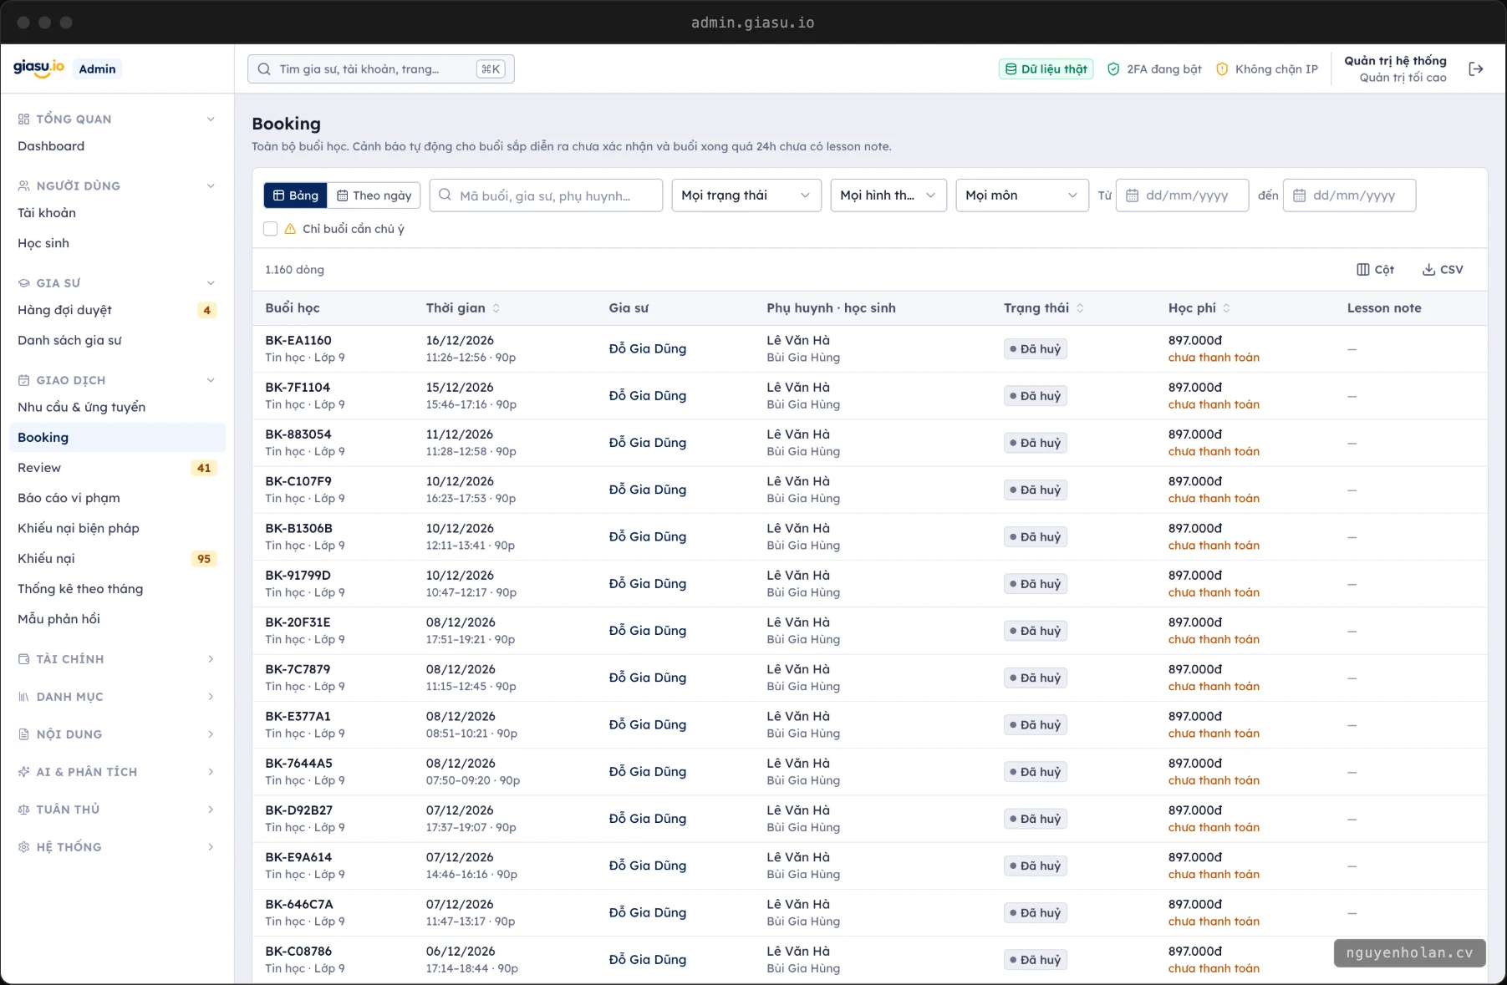This screenshot has height=985, width=1507.
Task: Collapse the Giao dịch section chevron
Action: (211, 380)
